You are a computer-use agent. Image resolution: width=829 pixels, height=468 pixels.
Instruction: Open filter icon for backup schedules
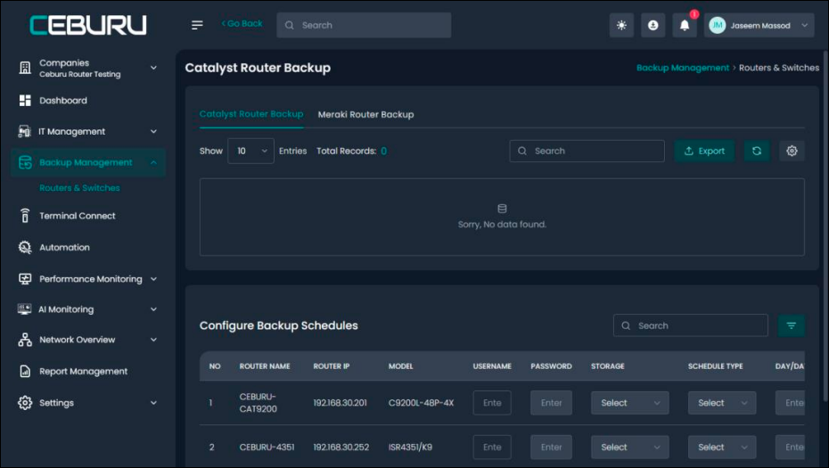click(791, 325)
